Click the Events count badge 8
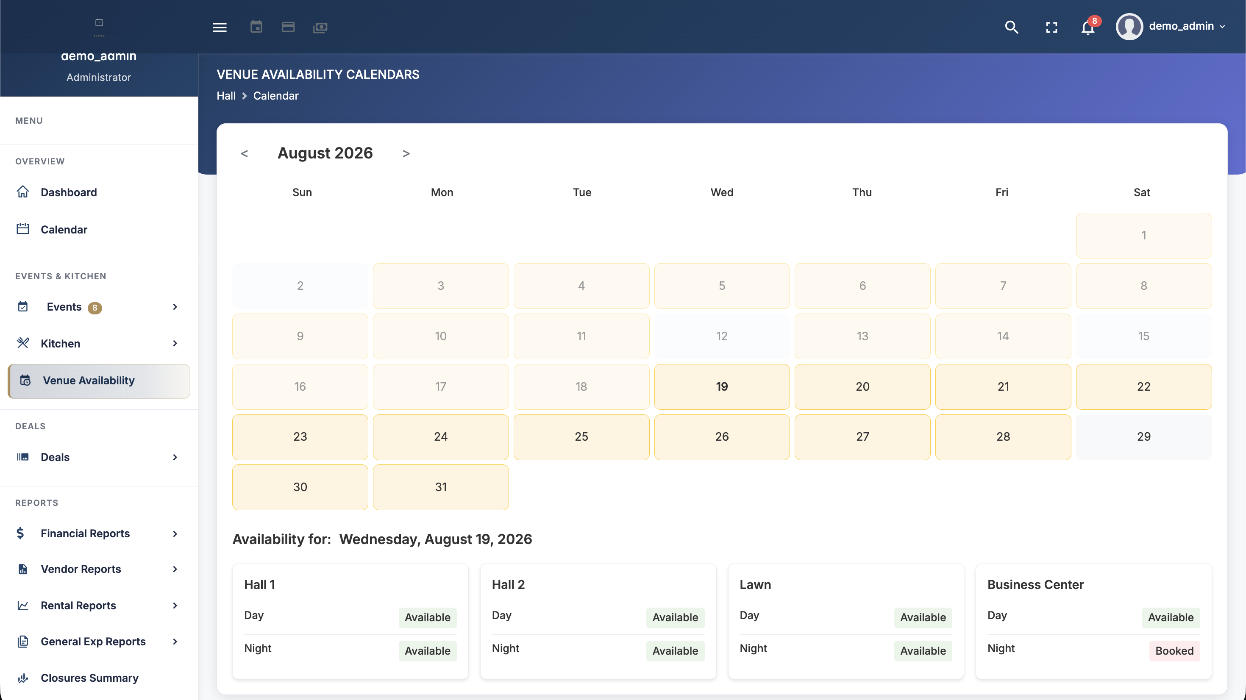1246x700 pixels. tap(95, 308)
